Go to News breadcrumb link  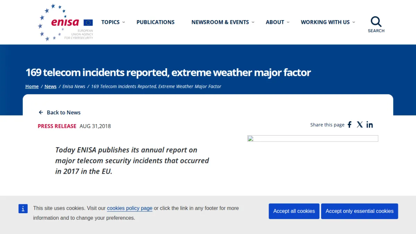[50, 86]
